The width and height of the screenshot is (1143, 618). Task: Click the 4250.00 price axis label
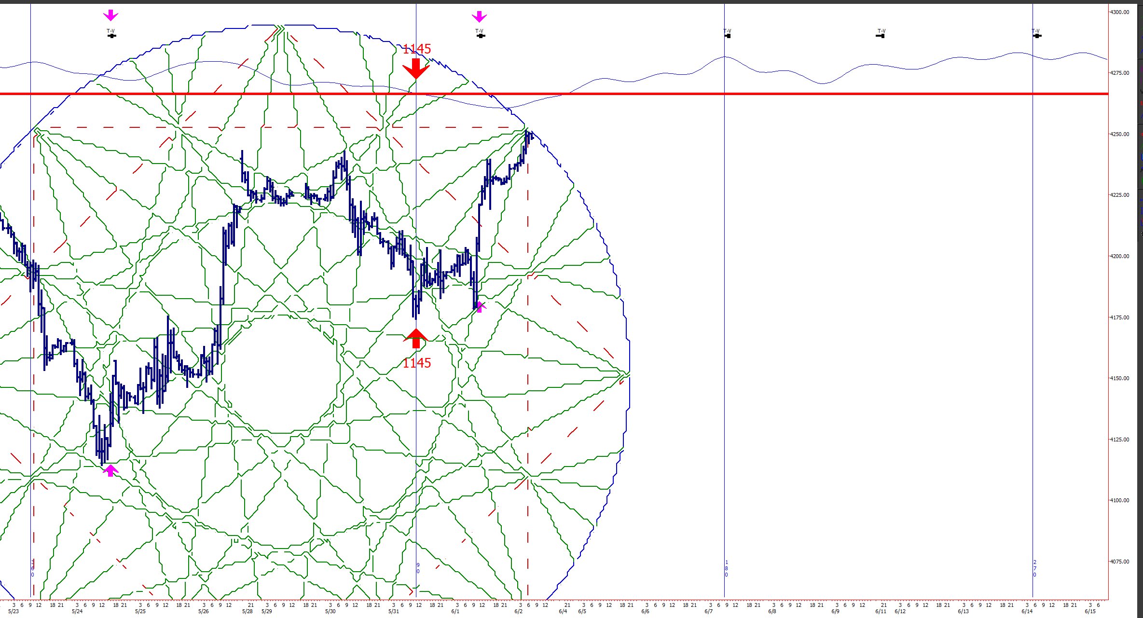coord(1120,134)
